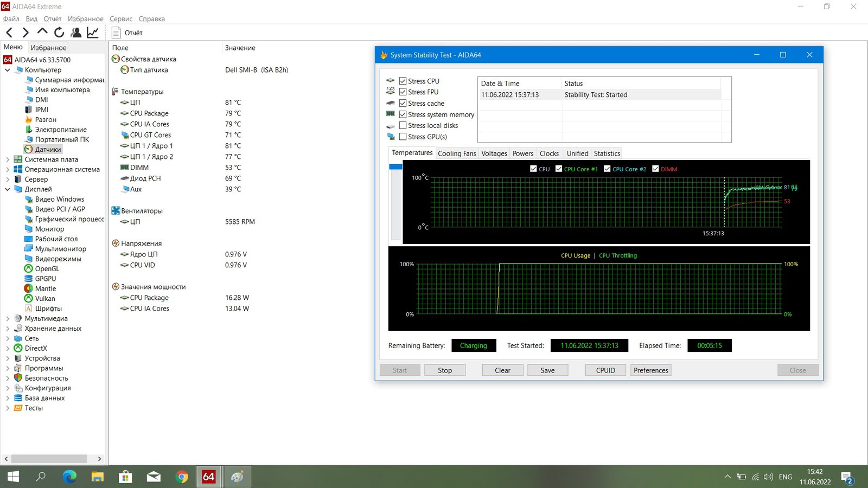This screenshot has height=488, width=868.
Task: Click the Refresh toolbar icon
Action: [59, 33]
